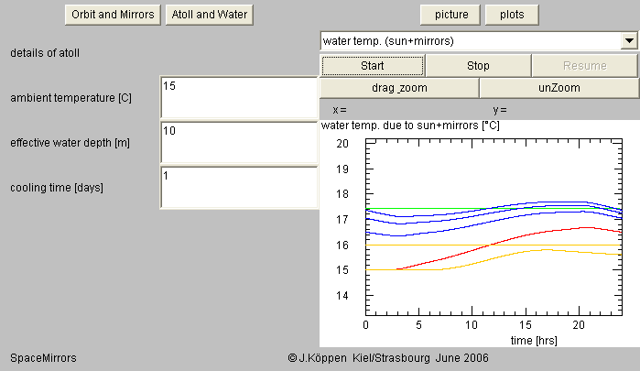Switch to the Orbit and Mirrors panel
Viewport: 640px width, 371px height.
[112, 15]
